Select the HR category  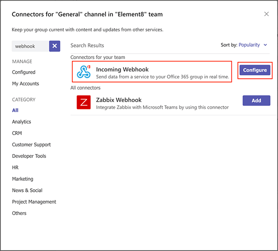(15, 167)
